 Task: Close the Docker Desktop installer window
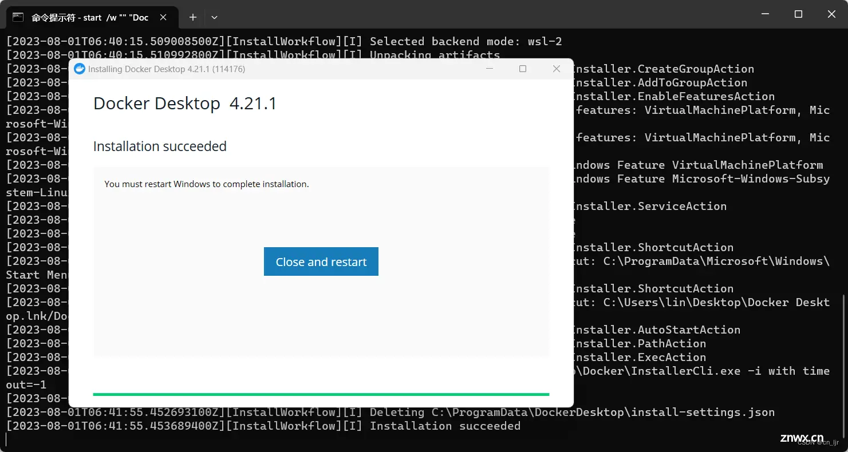point(556,69)
